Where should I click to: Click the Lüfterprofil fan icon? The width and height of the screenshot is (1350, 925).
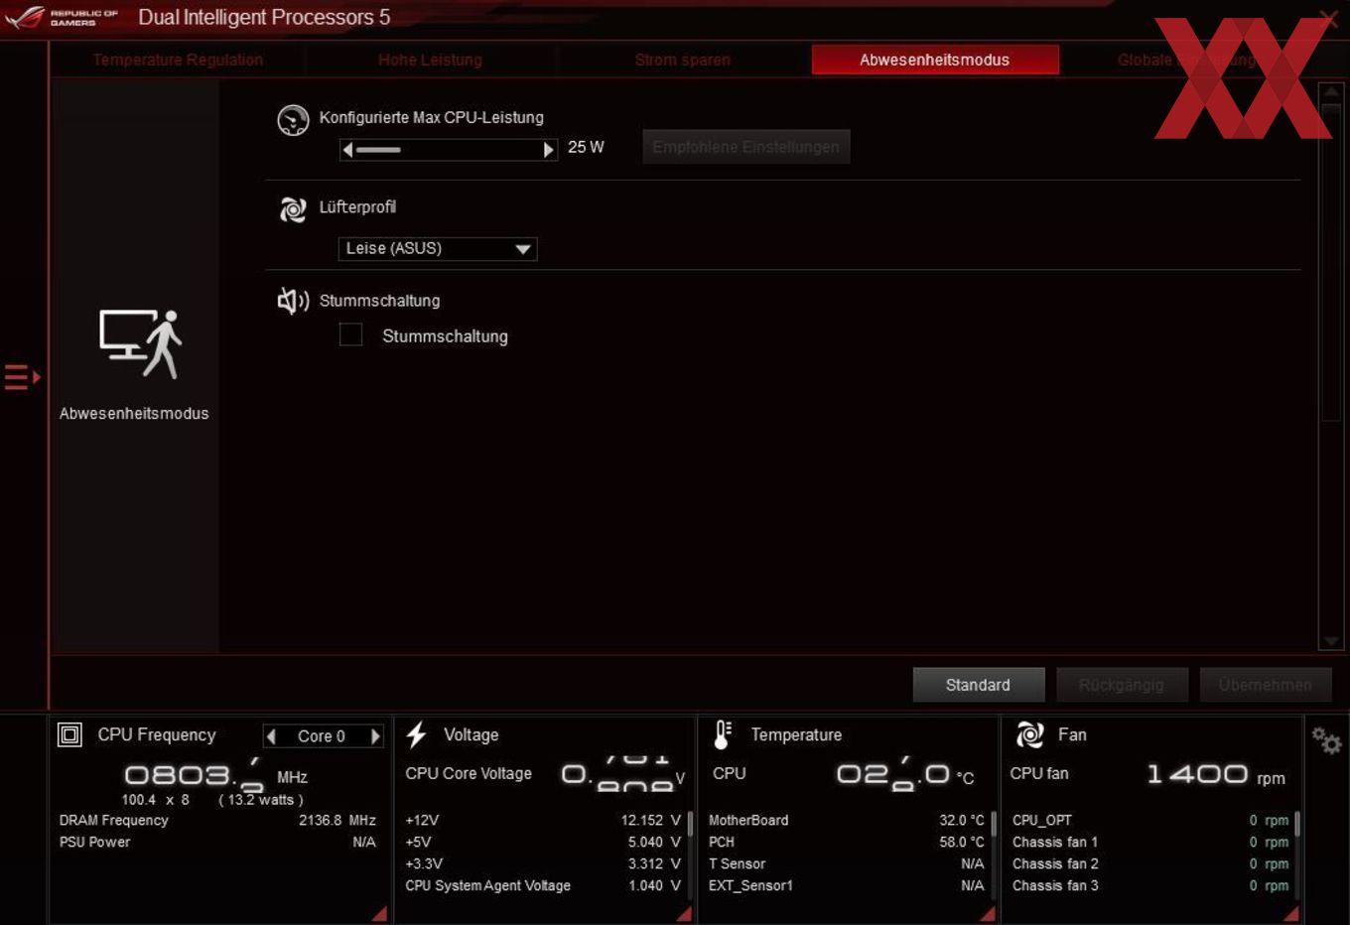(x=293, y=209)
